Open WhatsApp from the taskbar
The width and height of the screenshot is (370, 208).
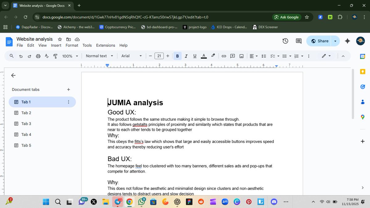tap(142, 202)
